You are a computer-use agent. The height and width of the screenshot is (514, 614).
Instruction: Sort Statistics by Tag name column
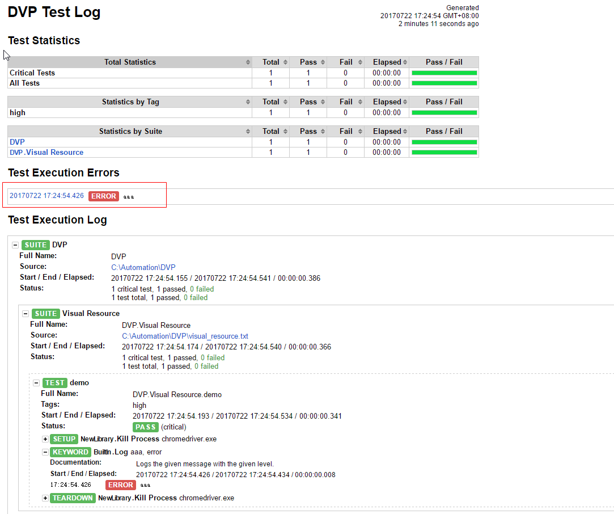(130, 102)
